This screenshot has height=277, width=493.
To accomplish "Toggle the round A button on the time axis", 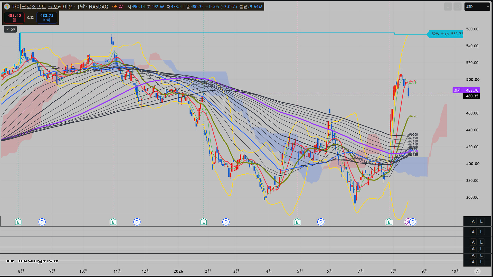I will coord(477,271).
